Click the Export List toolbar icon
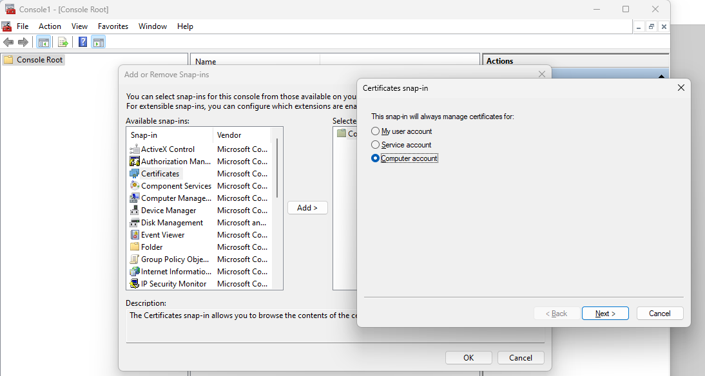The width and height of the screenshot is (705, 376). [63, 42]
